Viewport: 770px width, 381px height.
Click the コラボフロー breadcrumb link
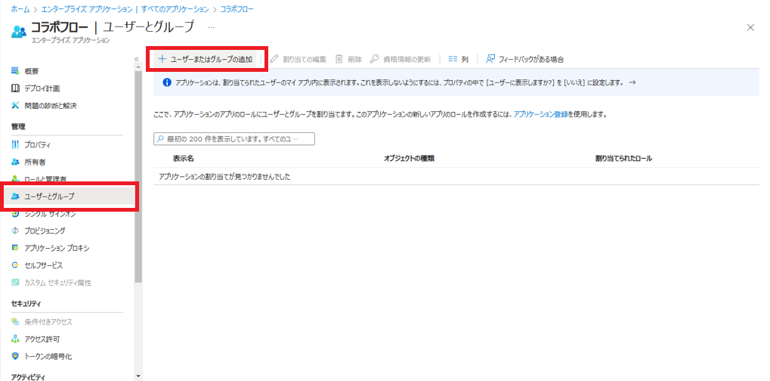[237, 9]
